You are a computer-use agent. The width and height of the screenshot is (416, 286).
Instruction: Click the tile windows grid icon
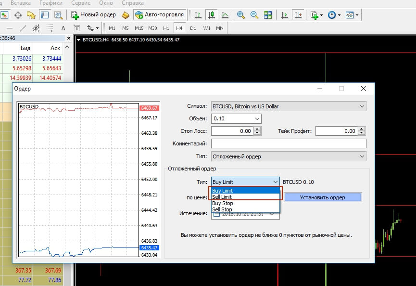[x=267, y=15]
